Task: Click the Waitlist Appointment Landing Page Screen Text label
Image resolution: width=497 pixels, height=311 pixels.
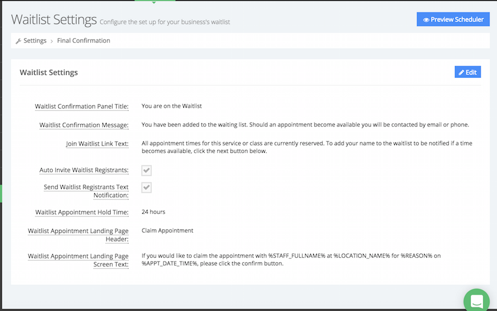Action: tap(78, 260)
